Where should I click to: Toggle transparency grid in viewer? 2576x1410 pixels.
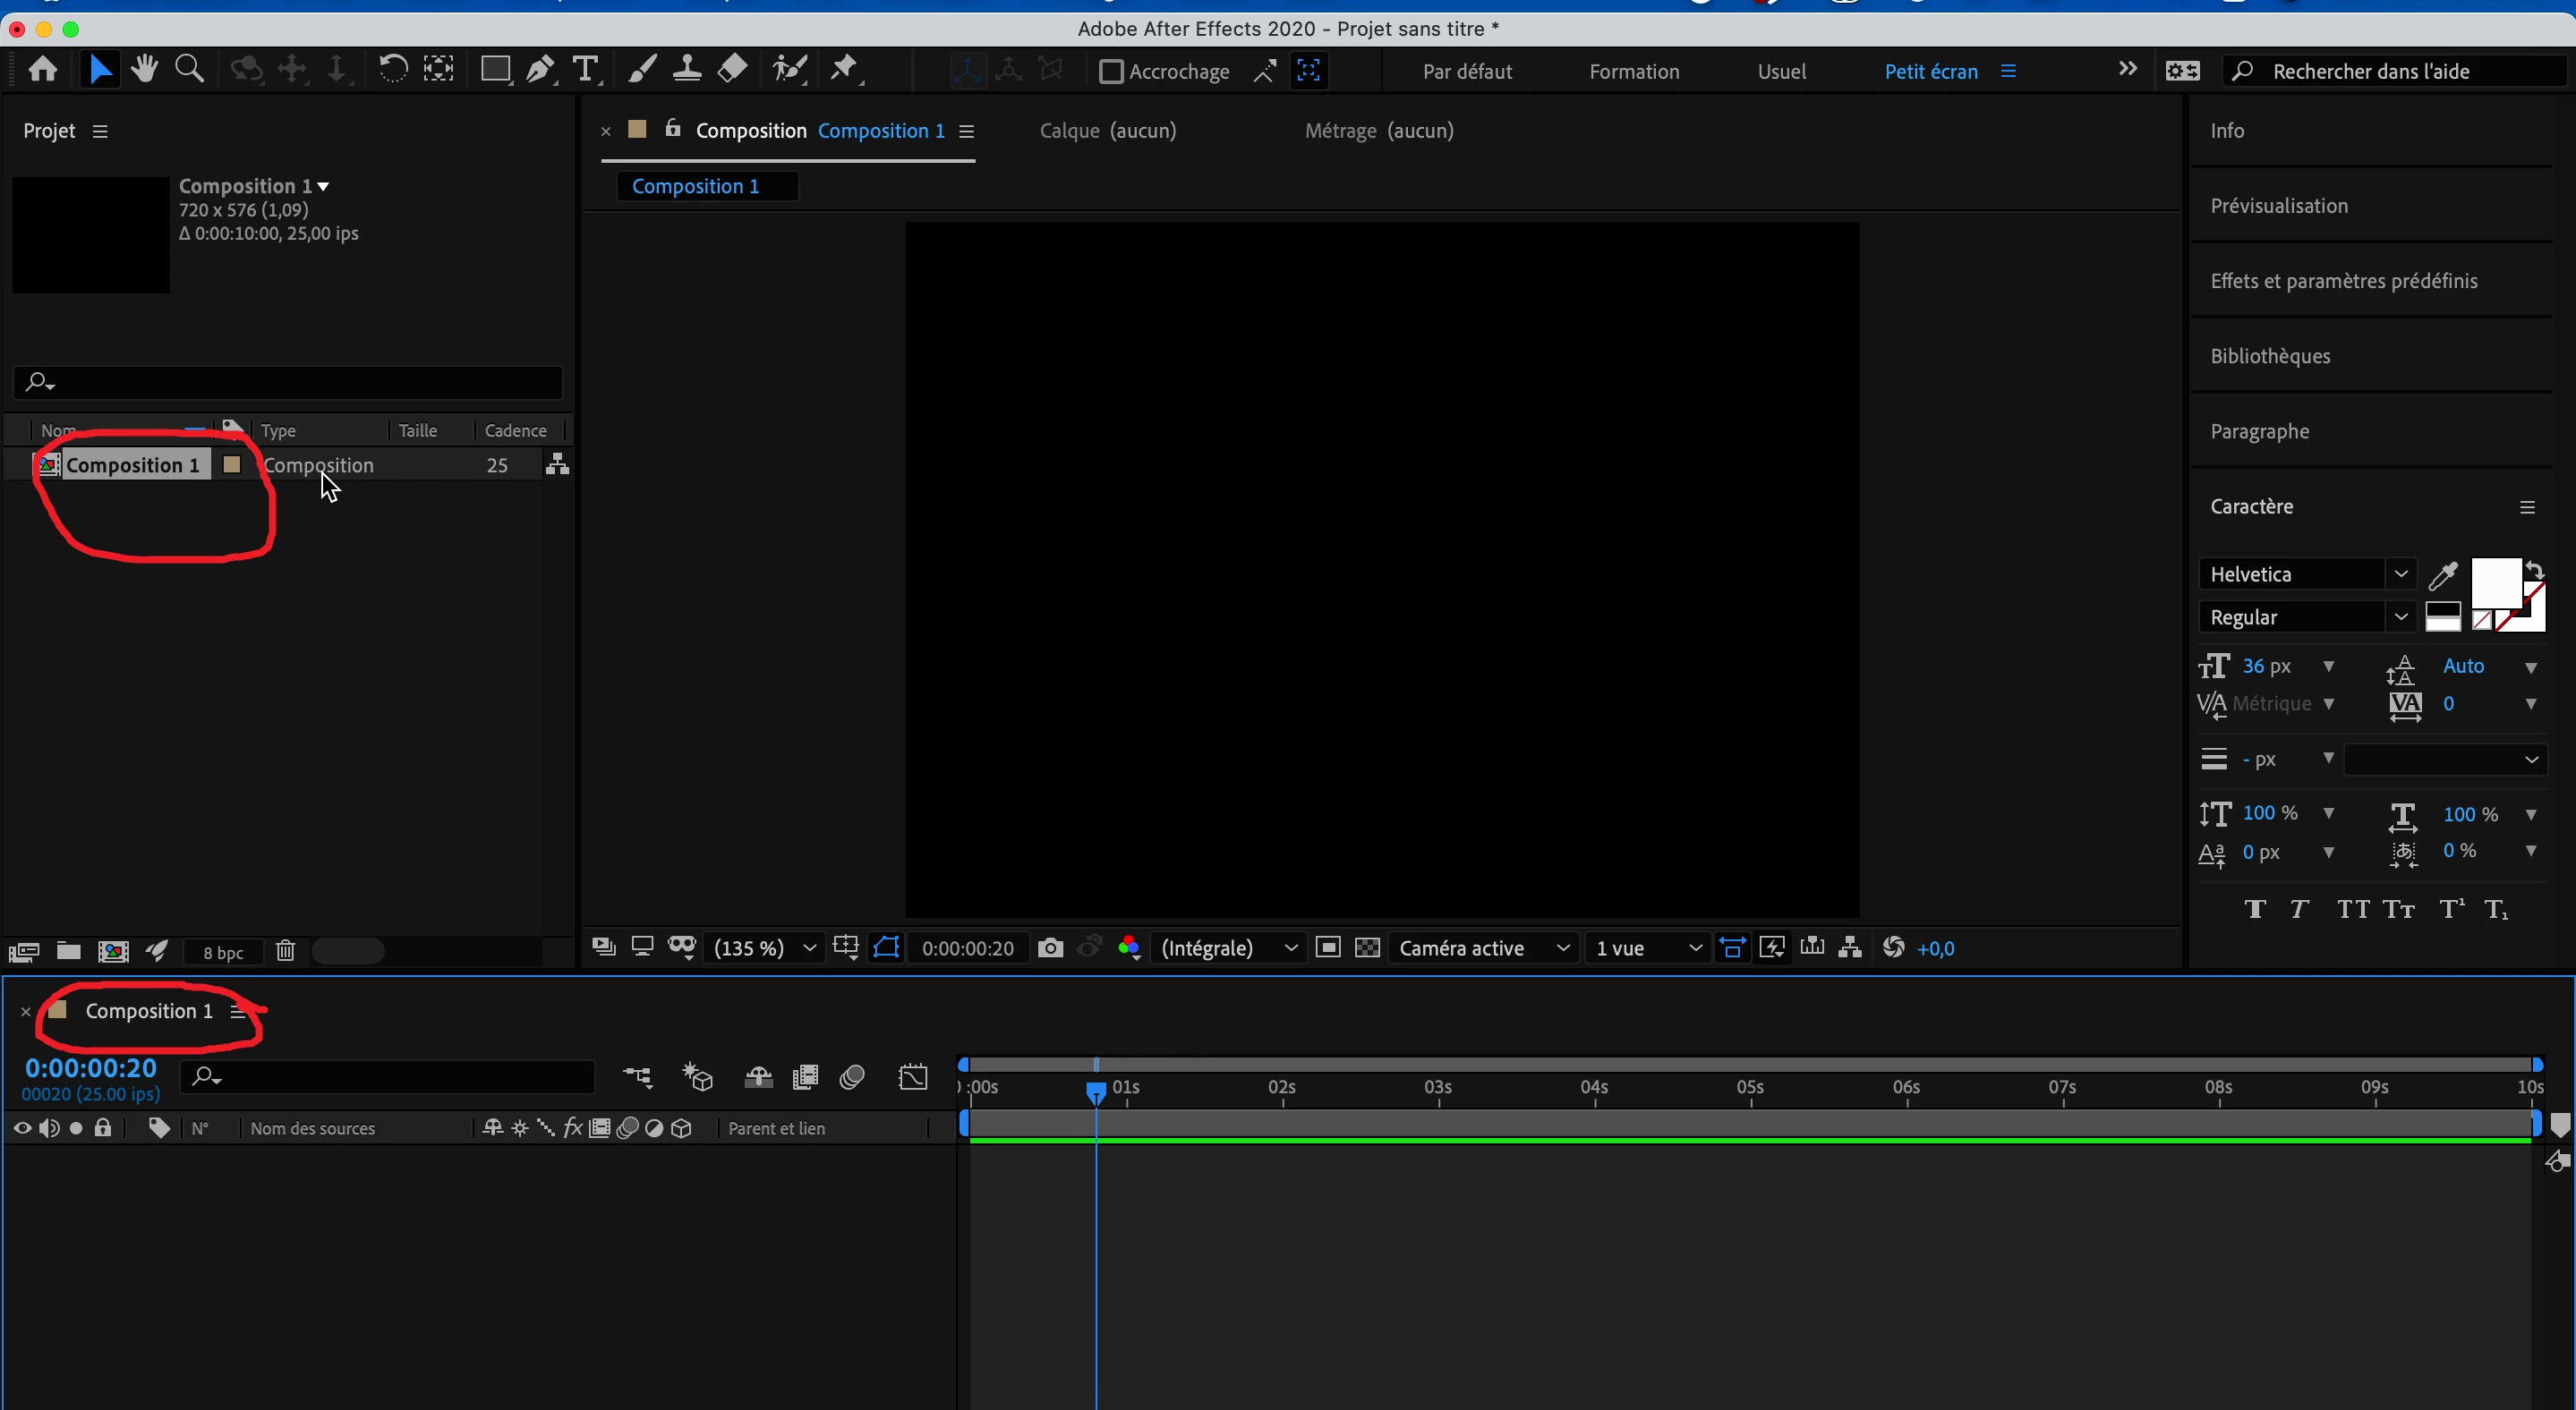(x=1367, y=947)
